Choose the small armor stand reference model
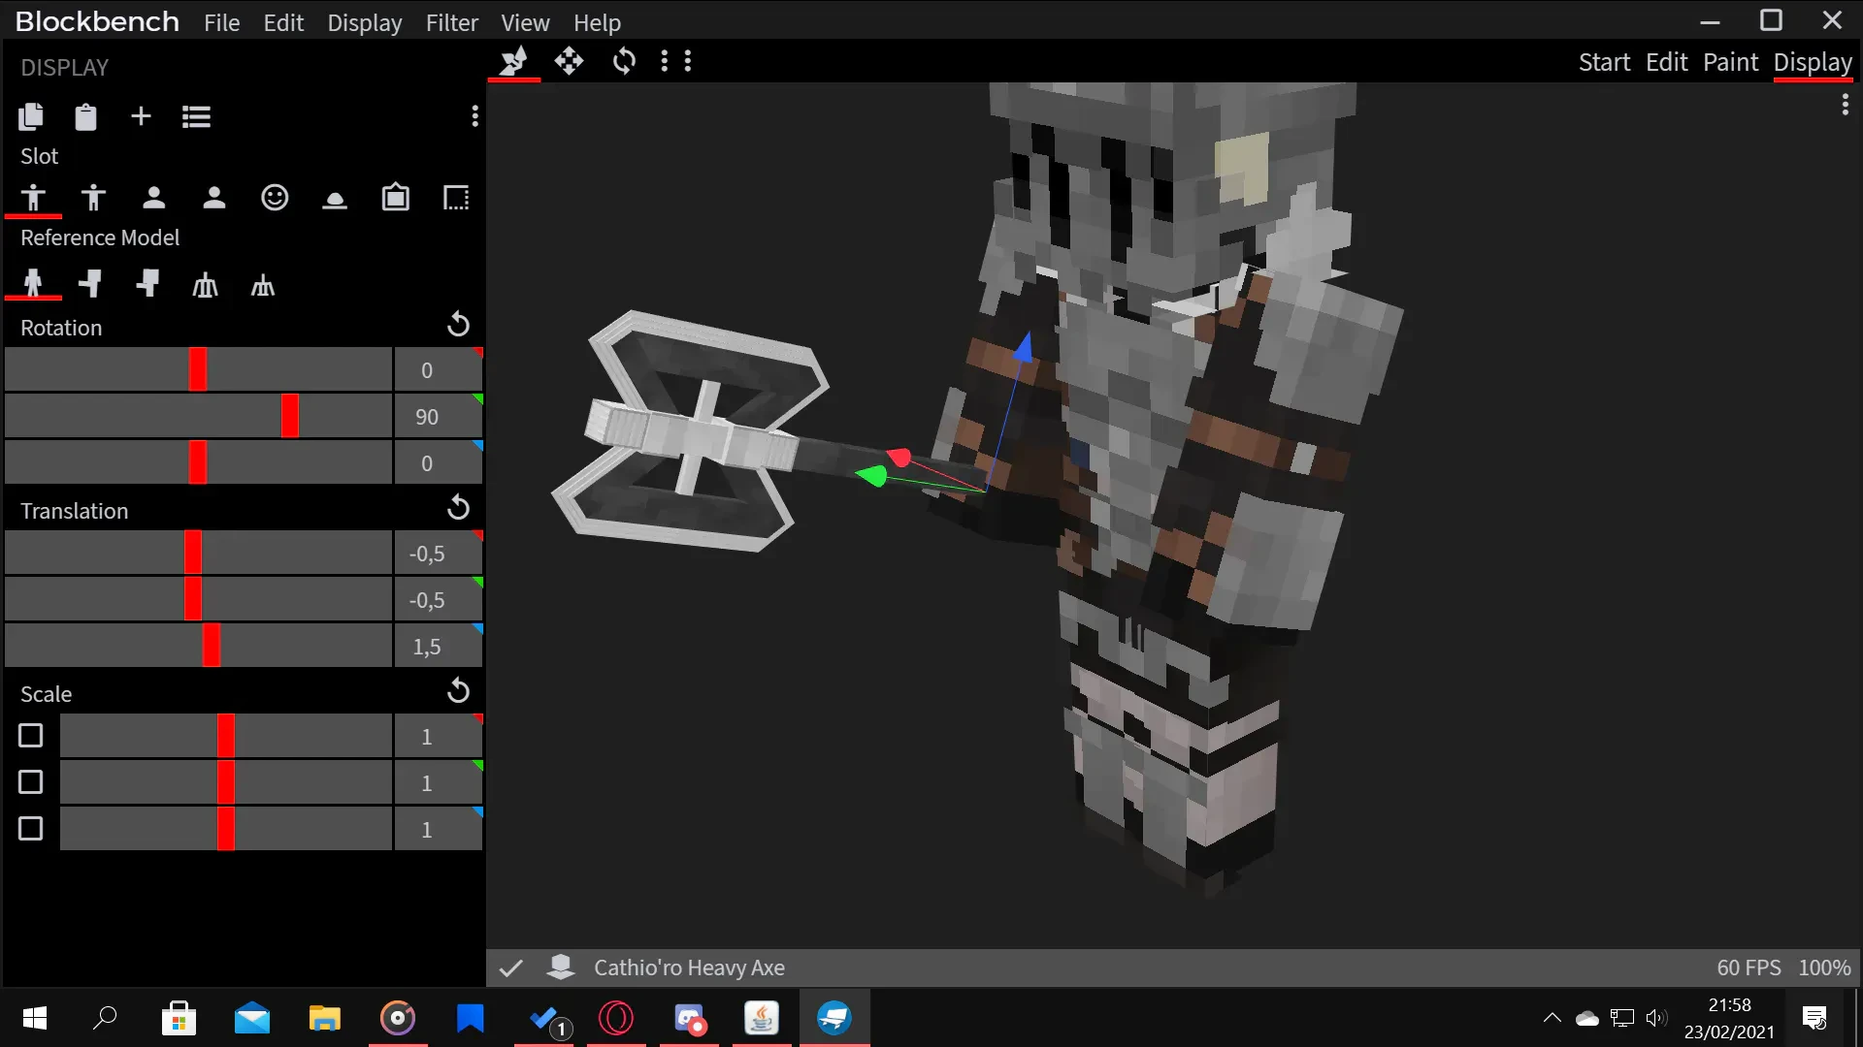Screen dimensions: 1863x1047 coord(263,285)
